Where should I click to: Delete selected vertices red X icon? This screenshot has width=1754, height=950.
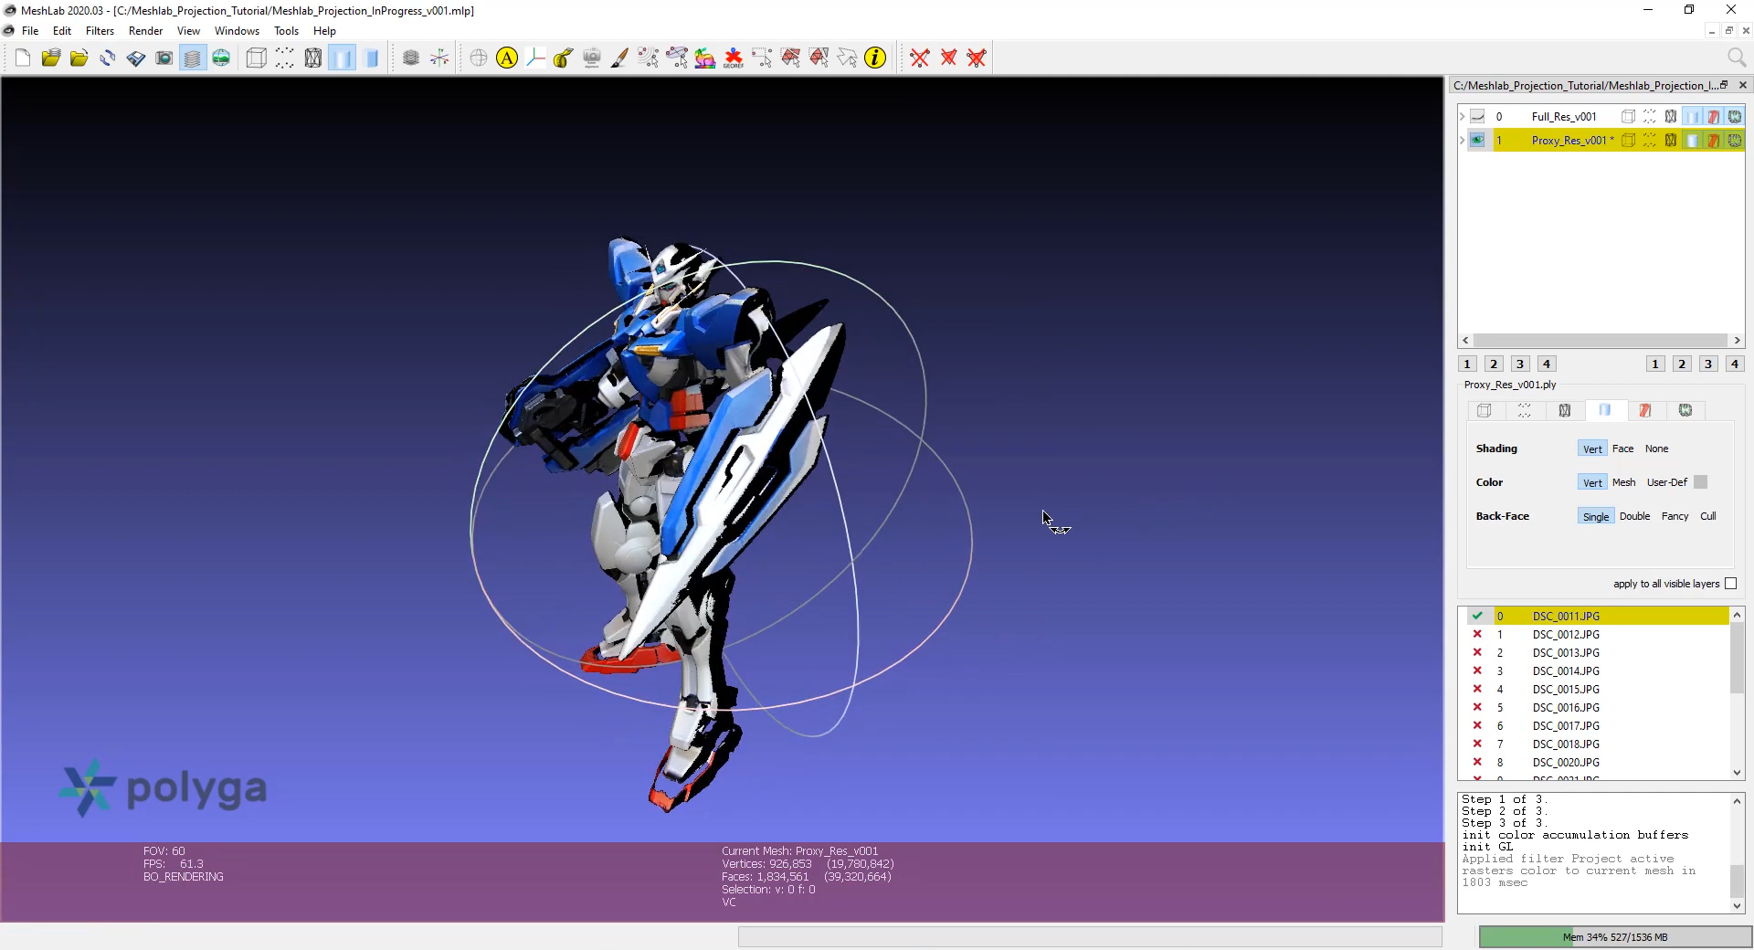(920, 58)
